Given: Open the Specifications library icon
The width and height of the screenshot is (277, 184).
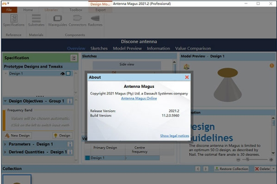Looking at the screenshot, I should tap(14, 20).
